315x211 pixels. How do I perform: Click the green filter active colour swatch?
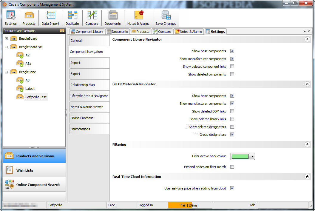pos(240,156)
